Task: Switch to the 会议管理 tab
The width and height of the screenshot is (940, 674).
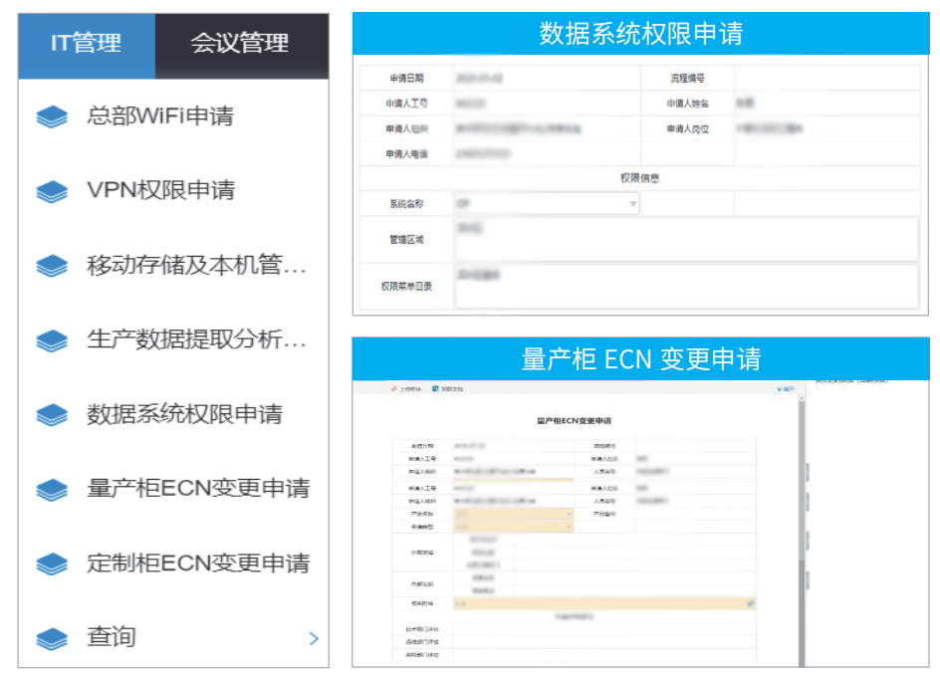Action: [x=241, y=43]
